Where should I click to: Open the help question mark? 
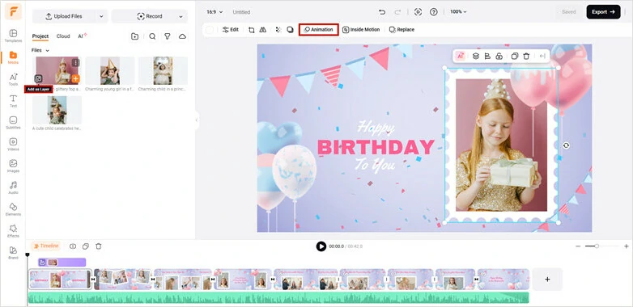pyautogui.click(x=434, y=12)
